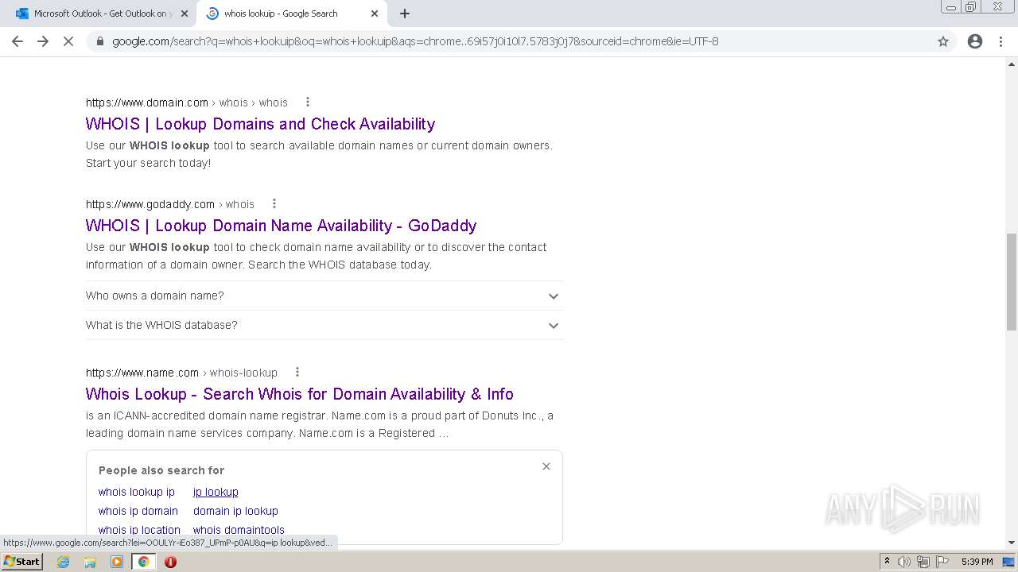Image resolution: width=1018 pixels, height=572 pixels.
Task: Click the 5:39 PM taskbar clock
Action: coord(977,562)
